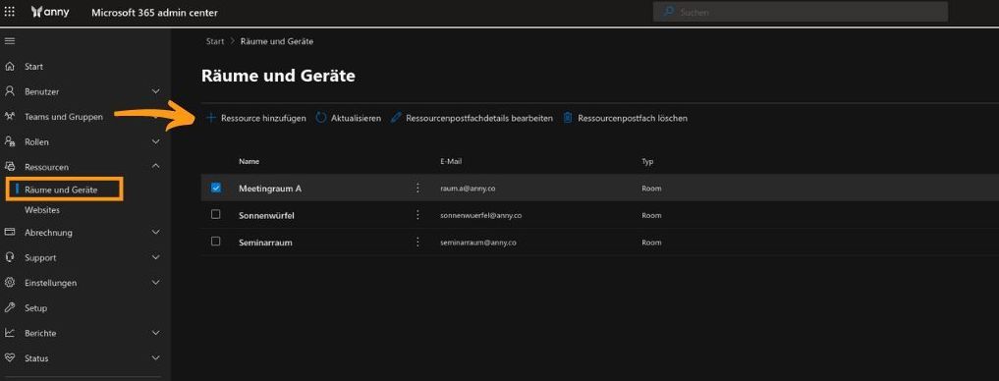Click the Start breadcrumb link

click(215, 41)
